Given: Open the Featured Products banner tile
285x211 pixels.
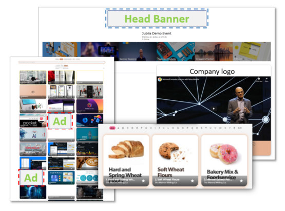Looking at the screenshot, I should pyautogui.click(x=176, y=51).
